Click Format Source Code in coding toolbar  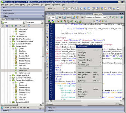tap(47, 78)
